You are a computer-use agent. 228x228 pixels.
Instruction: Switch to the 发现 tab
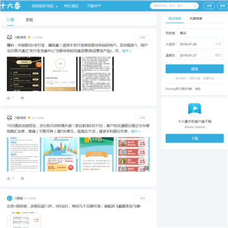pos(29,20)
